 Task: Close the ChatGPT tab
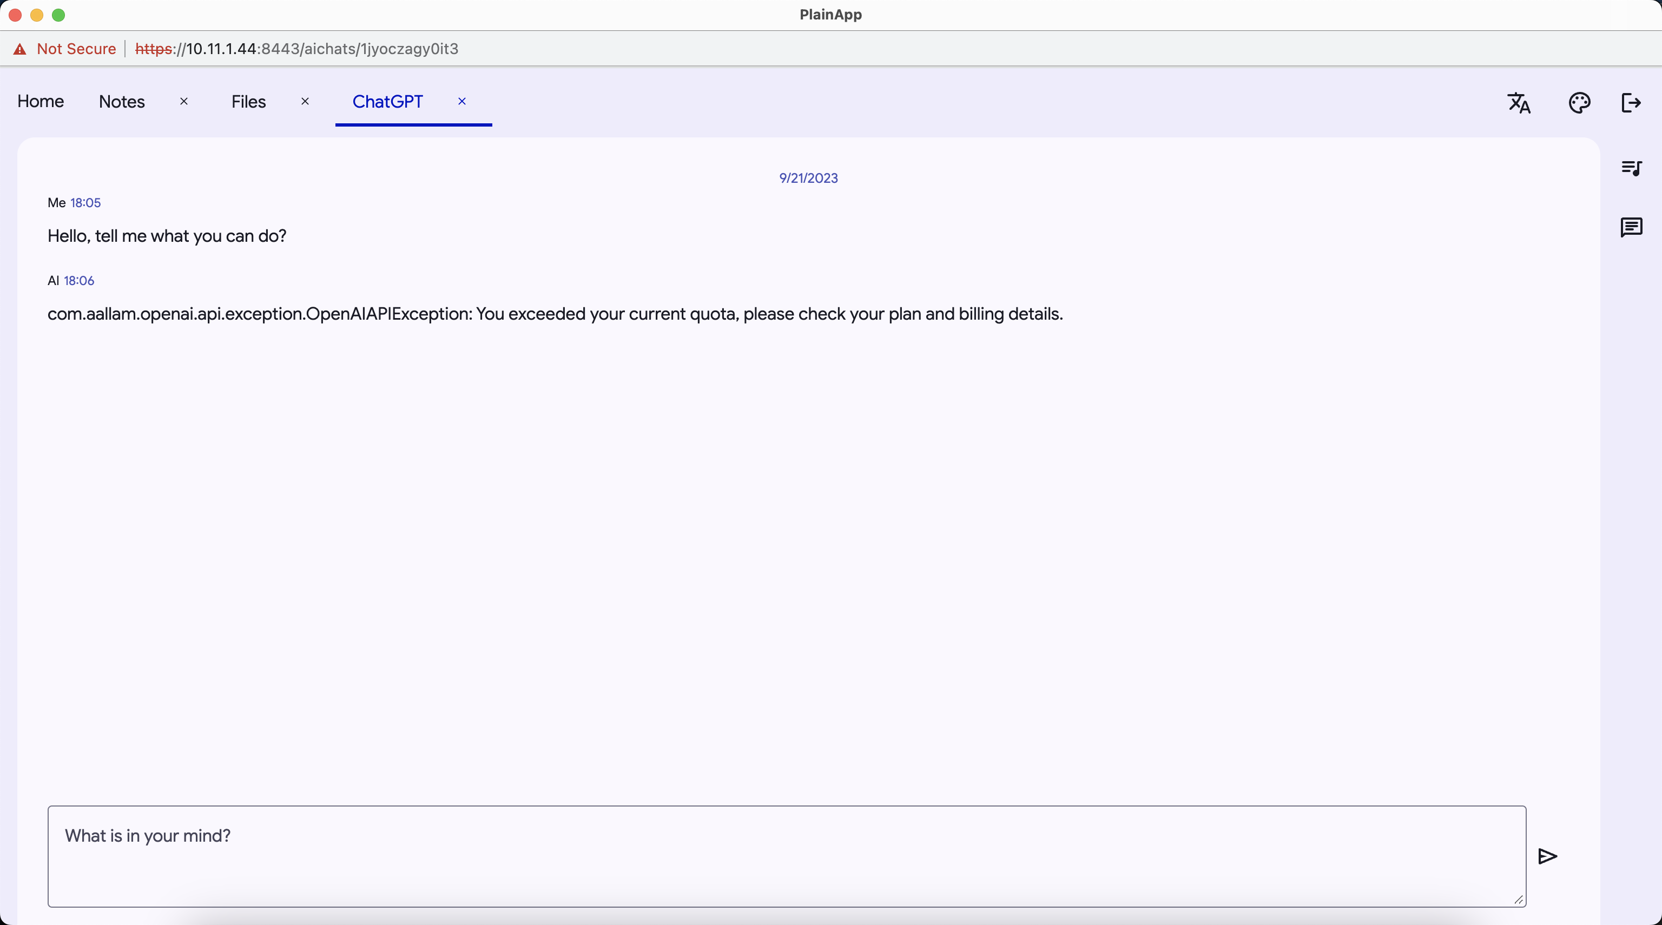(x=462, y=101)
